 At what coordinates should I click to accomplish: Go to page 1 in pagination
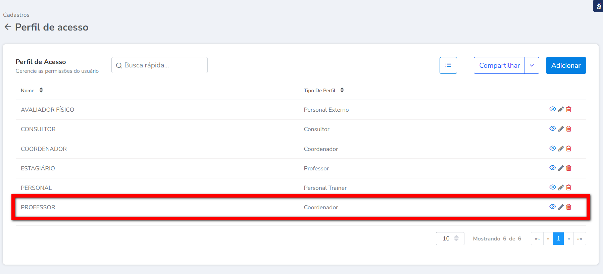pos(558,238)
